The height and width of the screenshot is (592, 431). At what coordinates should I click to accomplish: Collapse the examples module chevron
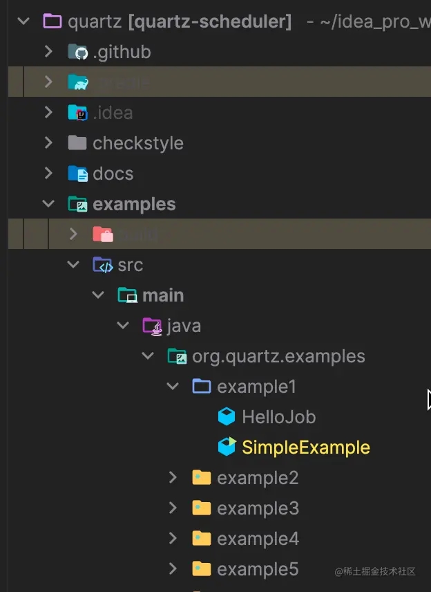click(x=48, y=204)
